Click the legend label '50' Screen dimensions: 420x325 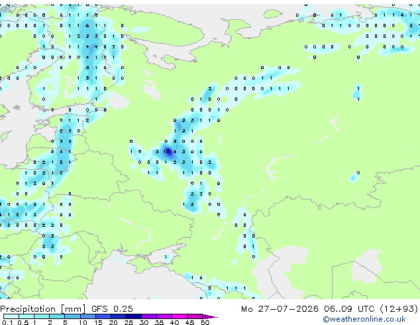point(205,322)
